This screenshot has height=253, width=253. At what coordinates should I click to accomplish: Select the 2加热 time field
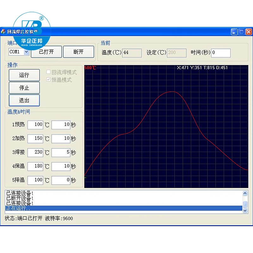click(61, 139)
